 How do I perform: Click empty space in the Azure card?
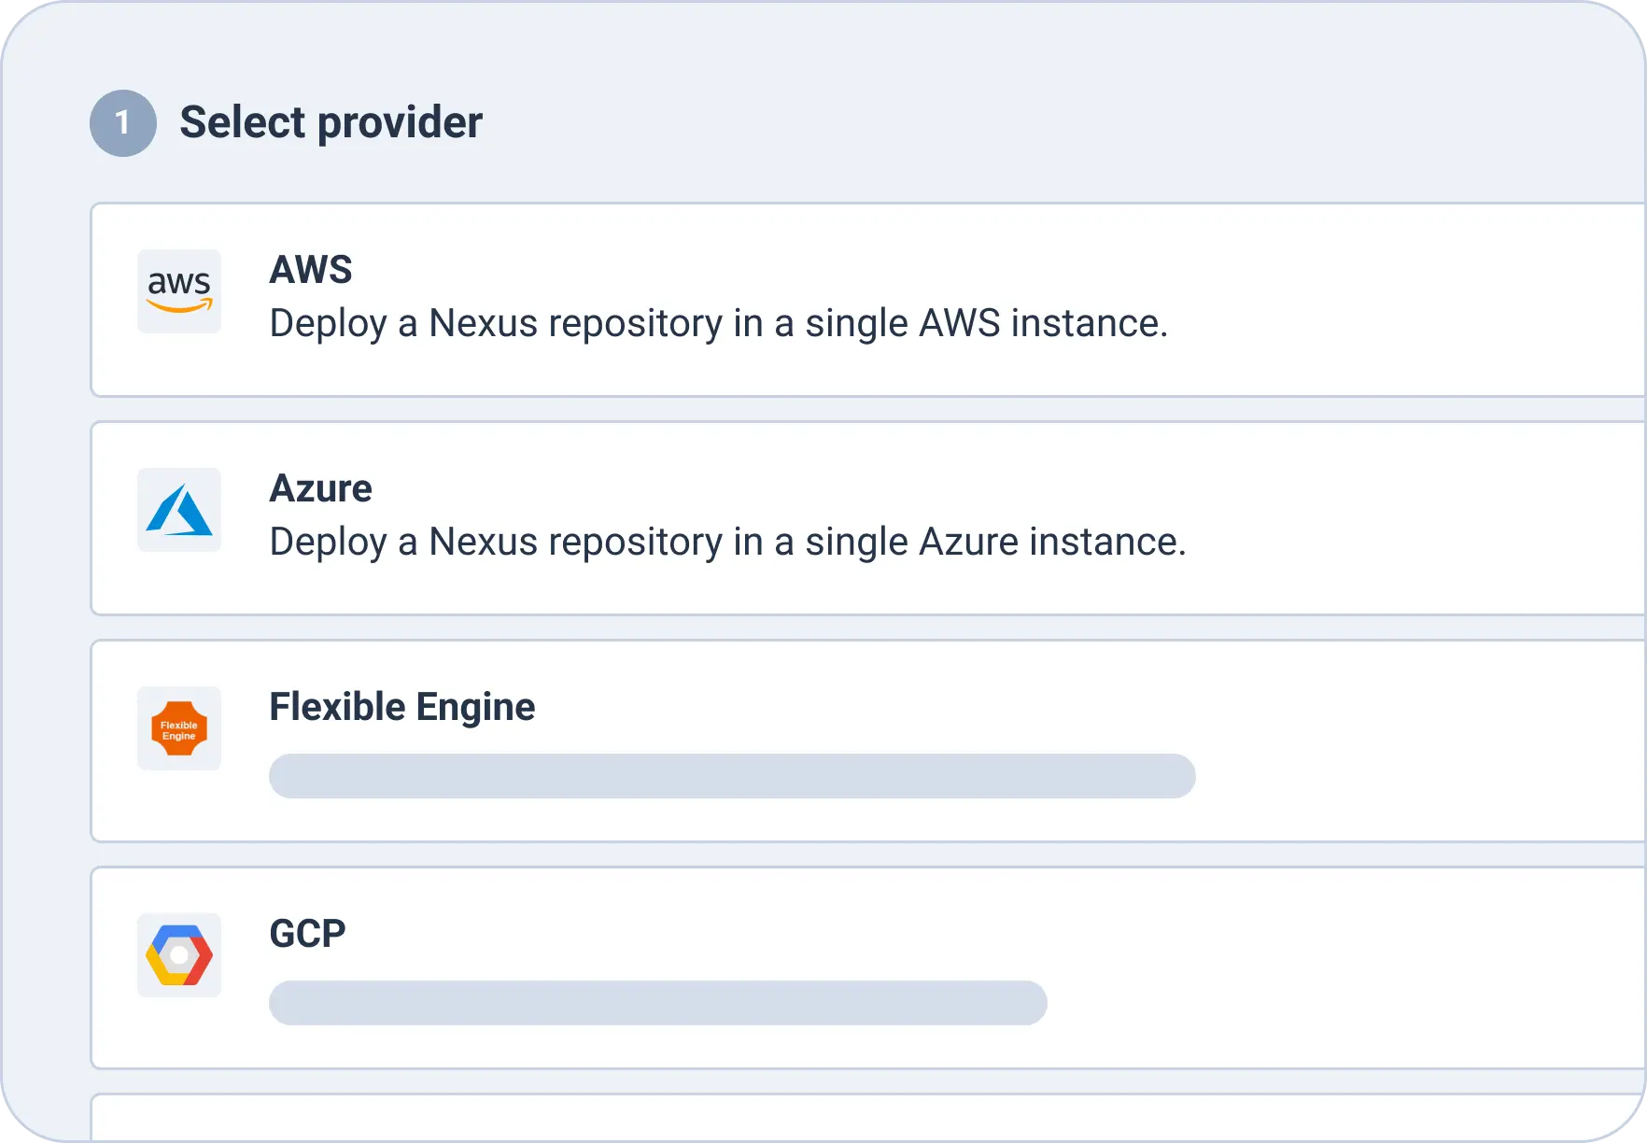1401,518
